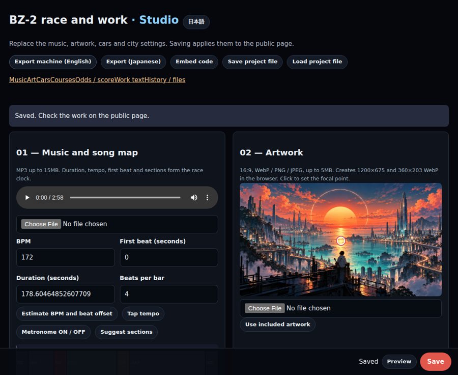The height and width of the screenshot is (375, 458).
Task: Jump to the Art section link
Action: 31,80
